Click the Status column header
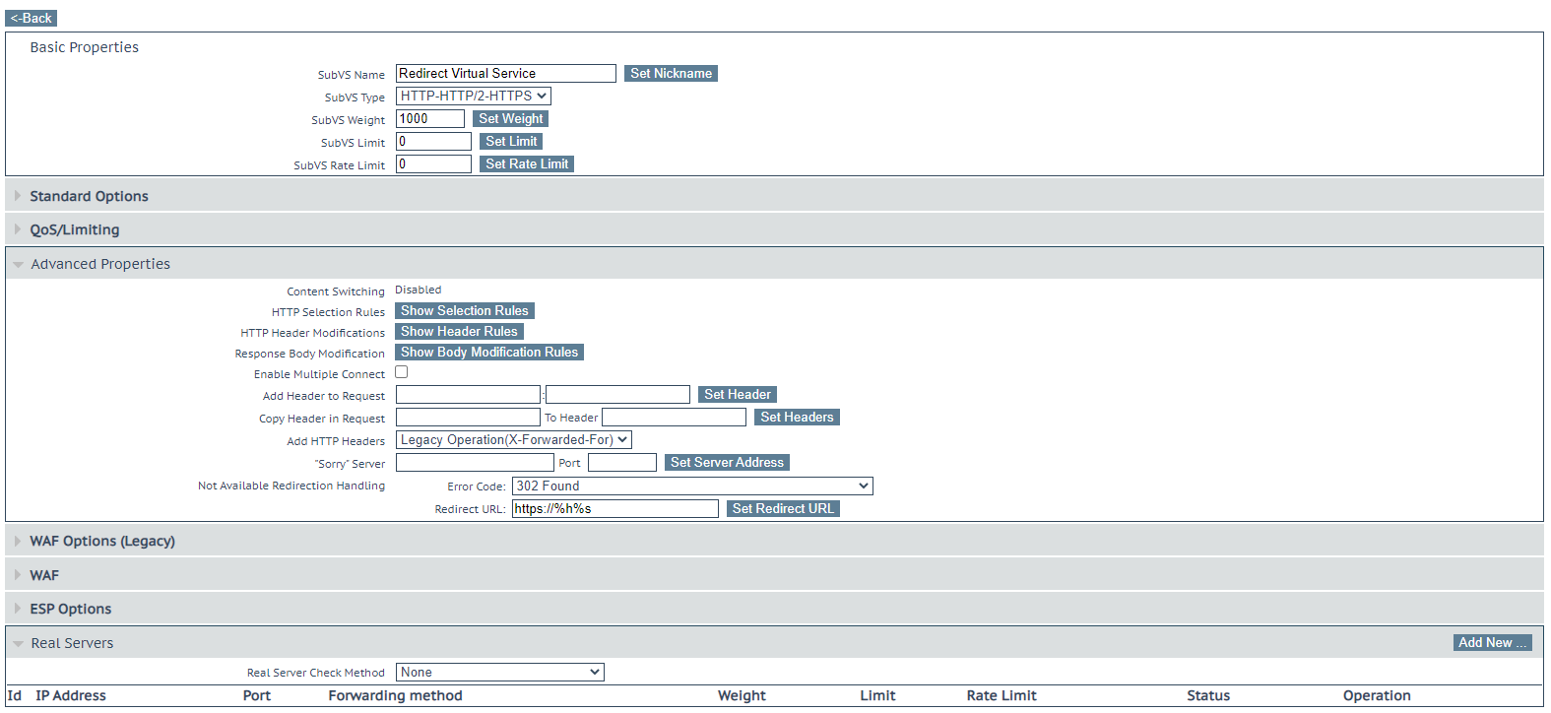This screenshot has width=1551, height=713. click(x=1208, y=696)
